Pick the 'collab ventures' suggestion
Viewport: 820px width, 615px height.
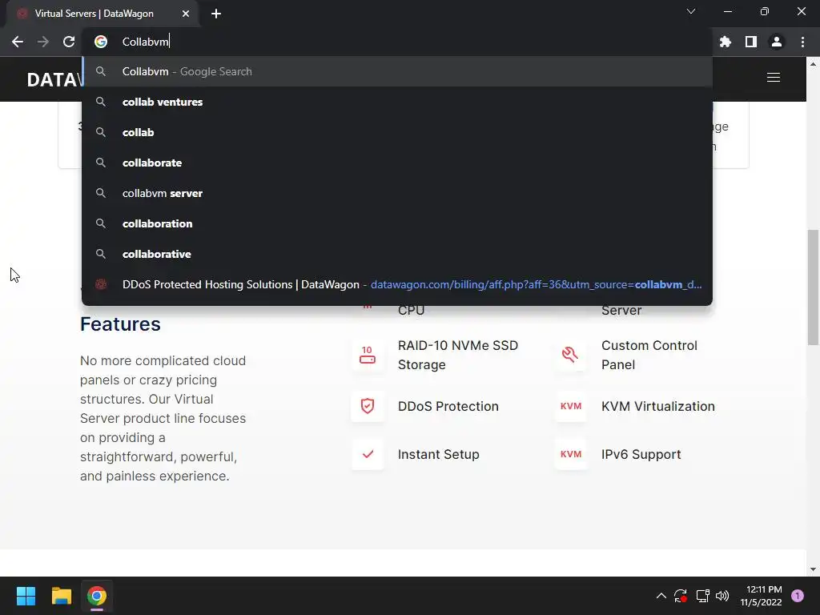(x=397, y=102)
